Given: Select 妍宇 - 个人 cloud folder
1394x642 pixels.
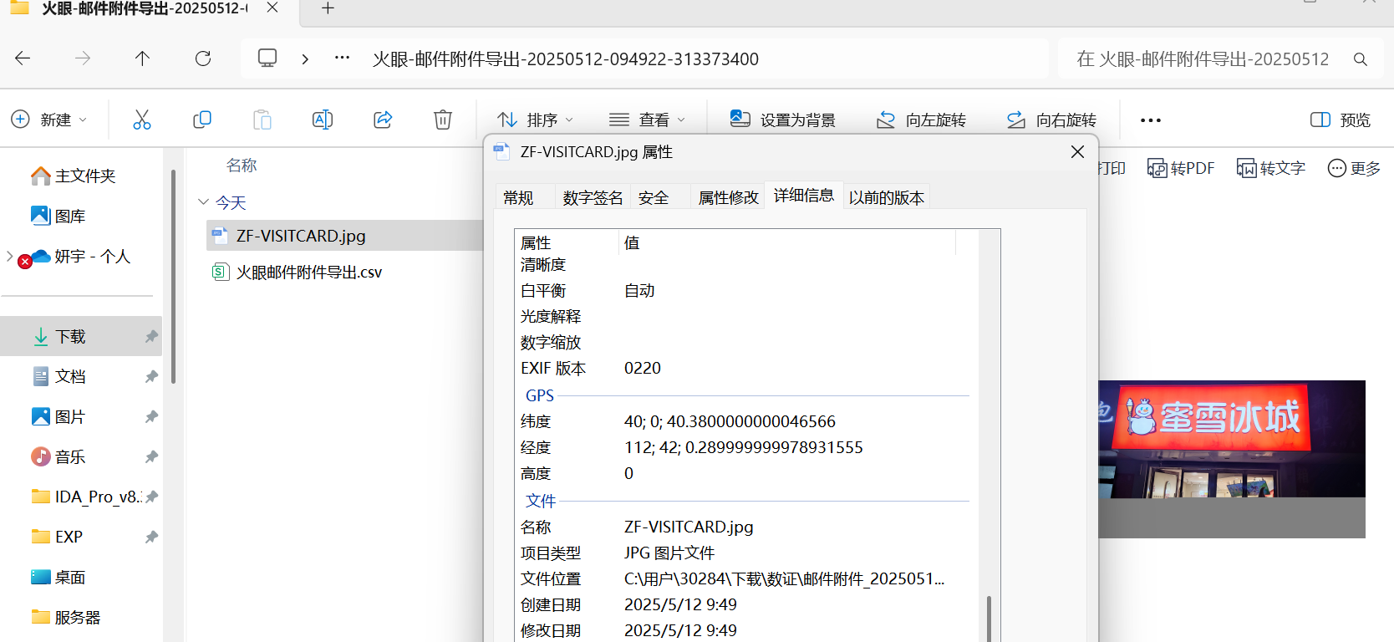Looking at the screenshot, I should pyautogui.click(x=81, y=257).
